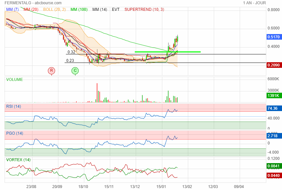Click the red 0.0440 vortex value tag

tap(273, 176)
